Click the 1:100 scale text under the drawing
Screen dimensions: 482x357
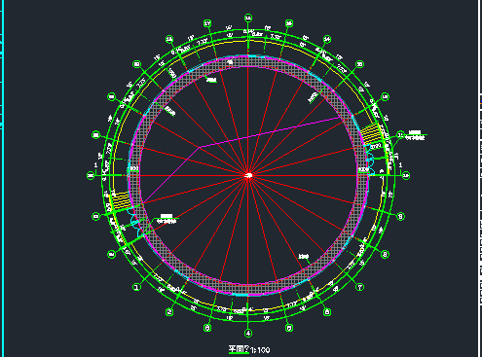[x=260, y=350]
